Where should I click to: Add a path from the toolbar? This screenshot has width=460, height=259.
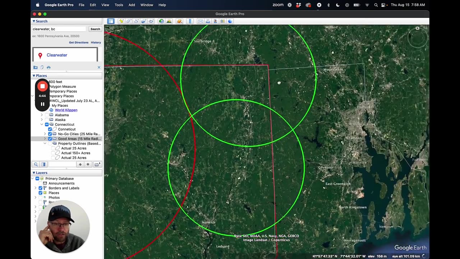[136, 21]
